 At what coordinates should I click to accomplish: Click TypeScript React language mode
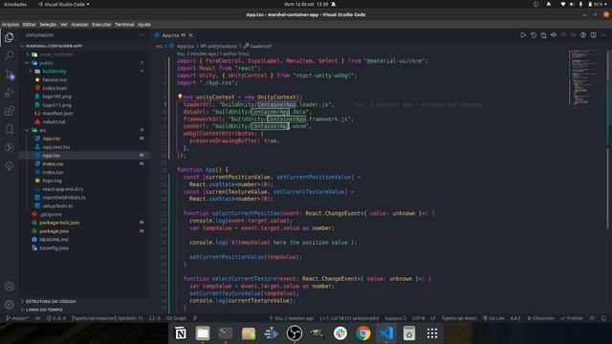(459, 318)
